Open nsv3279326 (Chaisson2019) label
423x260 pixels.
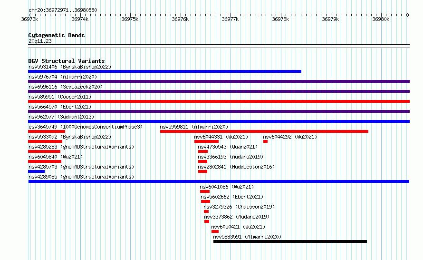[239, 207]
